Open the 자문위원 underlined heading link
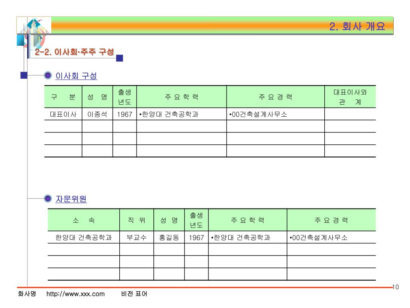Image resolution: width=410 pixels, height=308 pixels. click(x=71, y=199)
